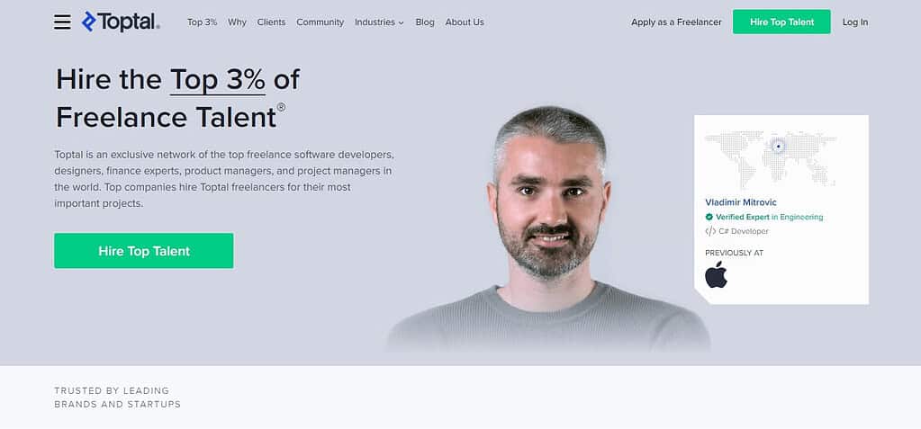Open the Top 3% menu item
The image size is (921, 429).
coord(202,22)
